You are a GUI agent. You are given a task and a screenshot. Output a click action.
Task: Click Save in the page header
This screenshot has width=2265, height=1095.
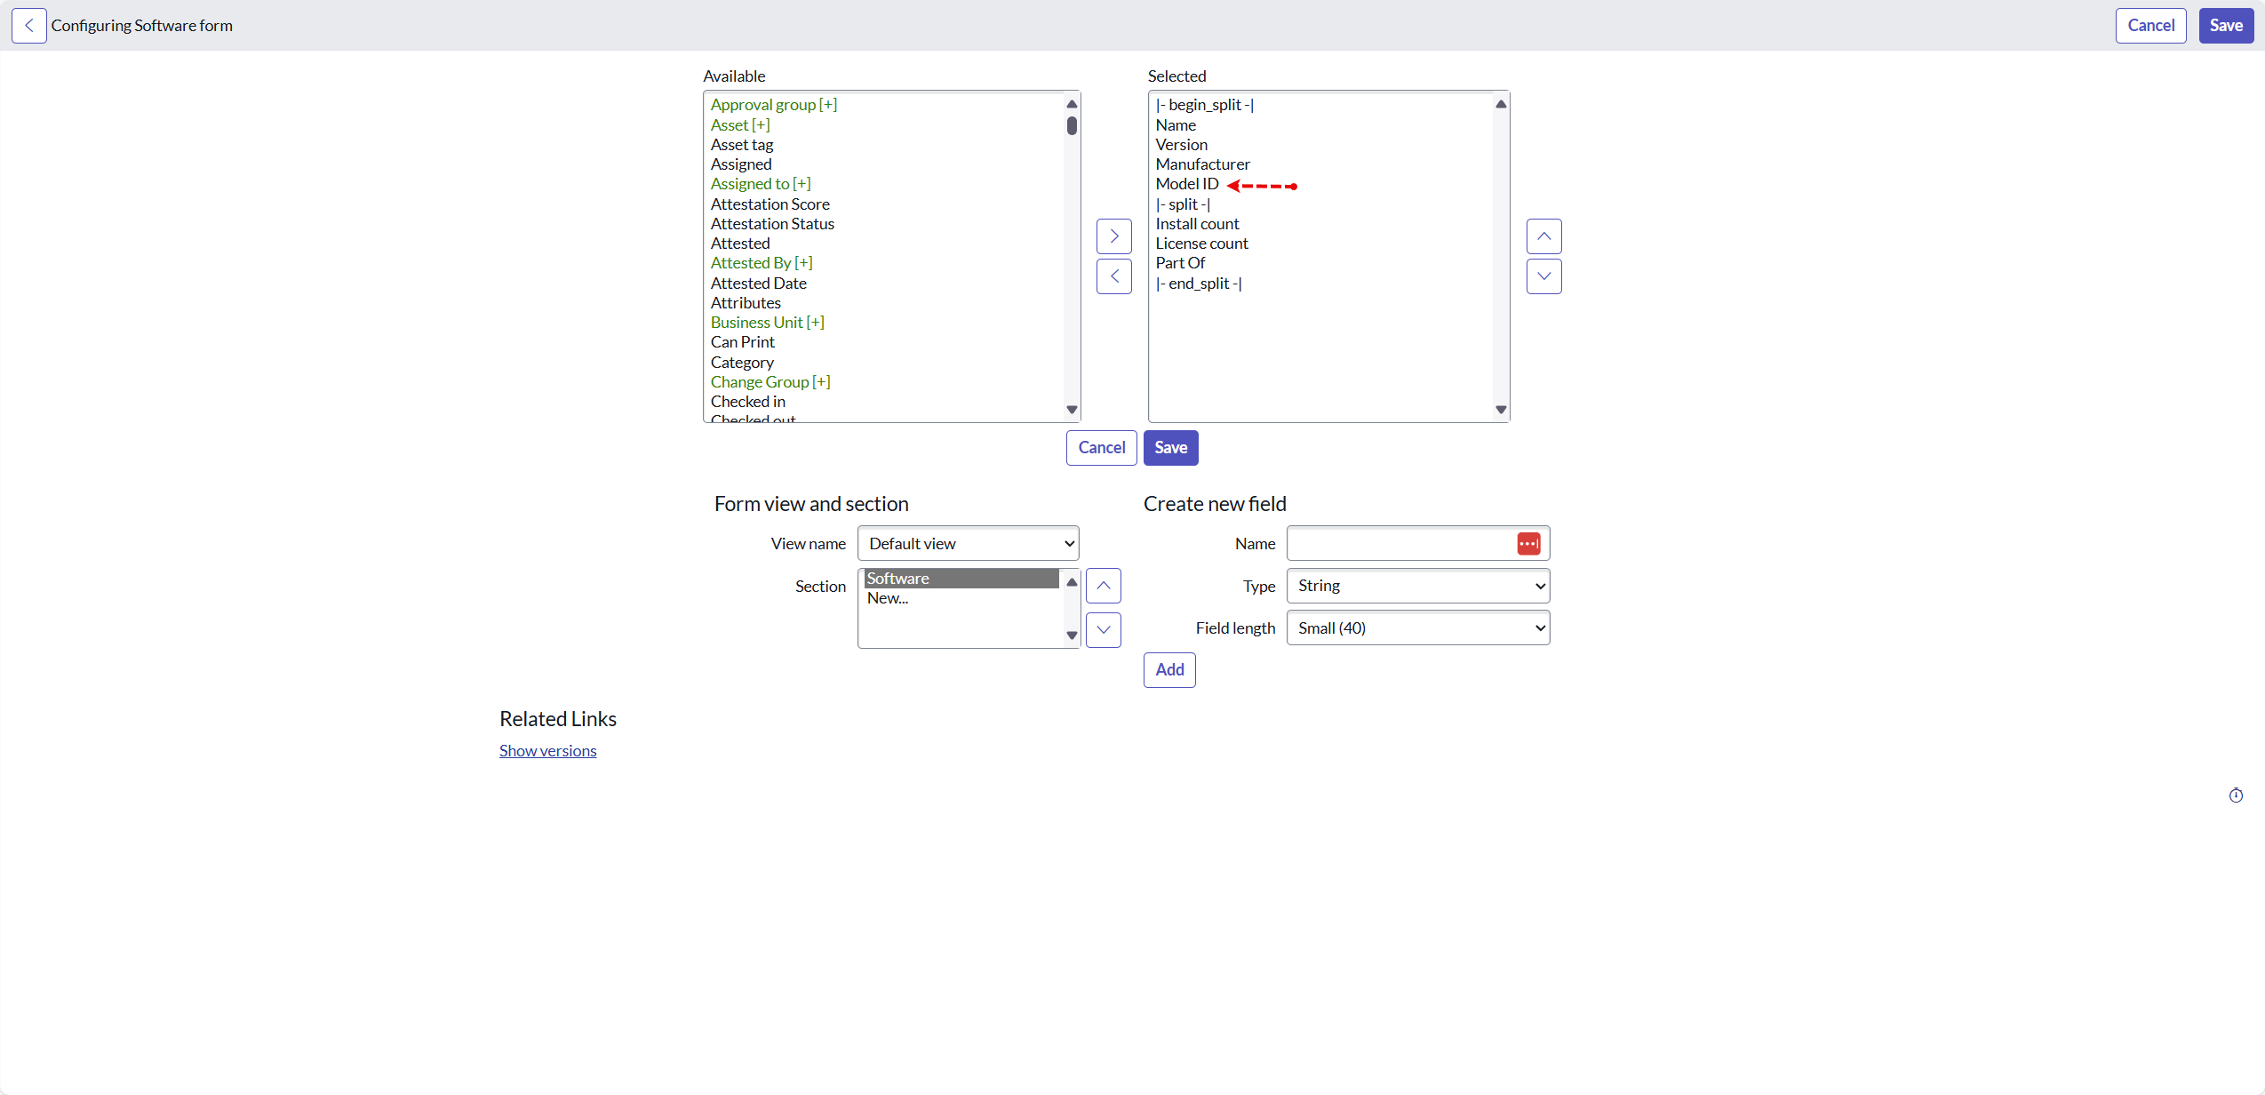2225,26
